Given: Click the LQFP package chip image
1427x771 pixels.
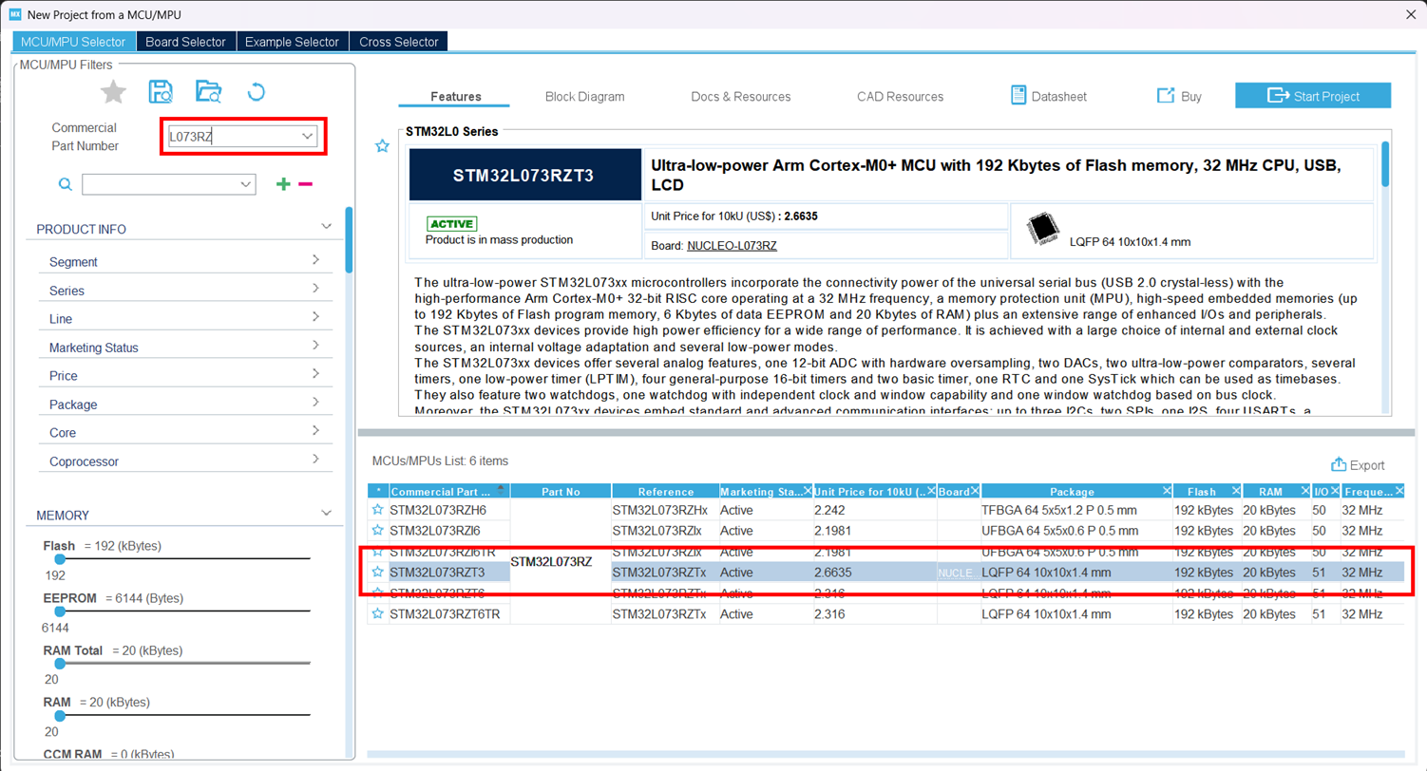Looking at the screenshot, I should (1042, 230).
